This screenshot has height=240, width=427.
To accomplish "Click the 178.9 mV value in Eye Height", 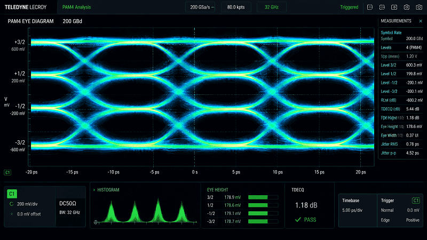I will 233,197.
